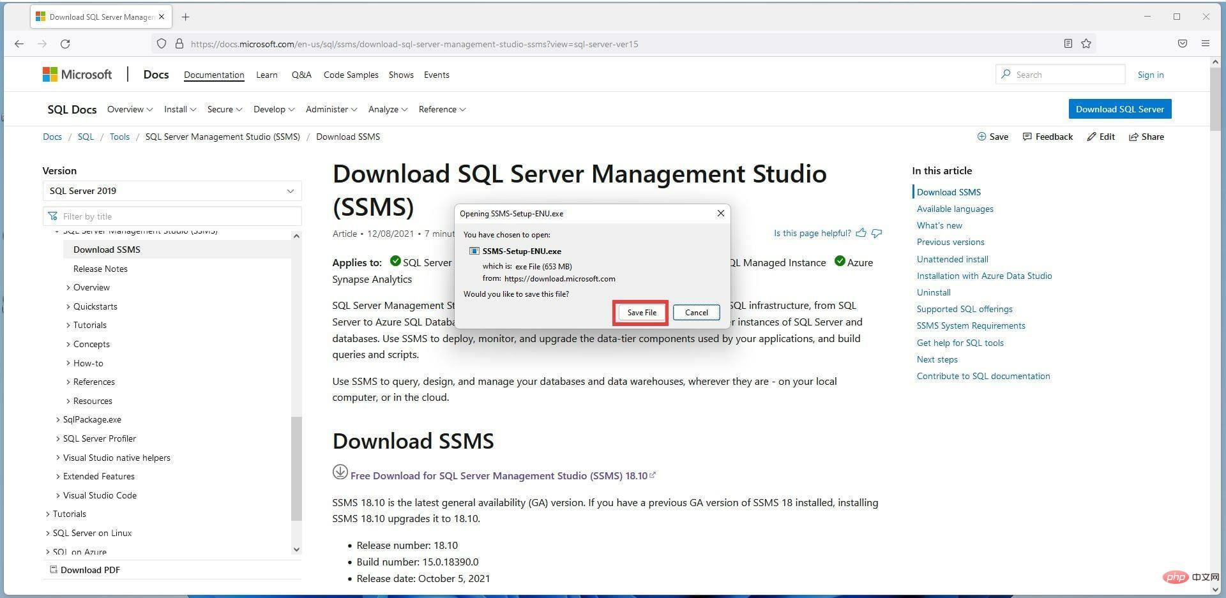Open a new tab with plus button
The width and height of the screenshot is (1226, 598).
pos(185,17)
